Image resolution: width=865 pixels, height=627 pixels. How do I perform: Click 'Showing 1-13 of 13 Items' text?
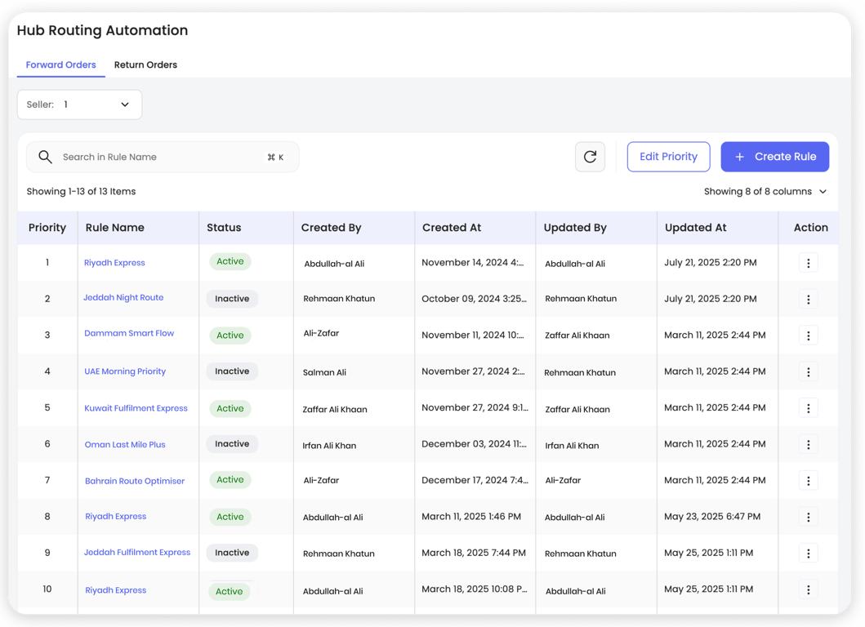pos(81,191)
